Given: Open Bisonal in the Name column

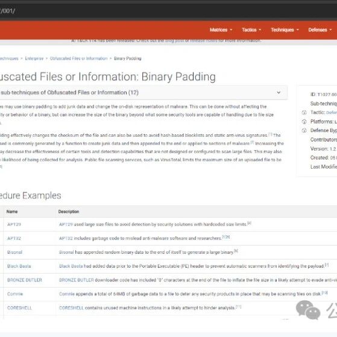Looking at the screenshot, I should pyautogui.click(x=14, y=252).
